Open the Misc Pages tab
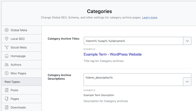The width and height of the screenshot is (196, 111). pyautogui.click(x=22, y=73)
